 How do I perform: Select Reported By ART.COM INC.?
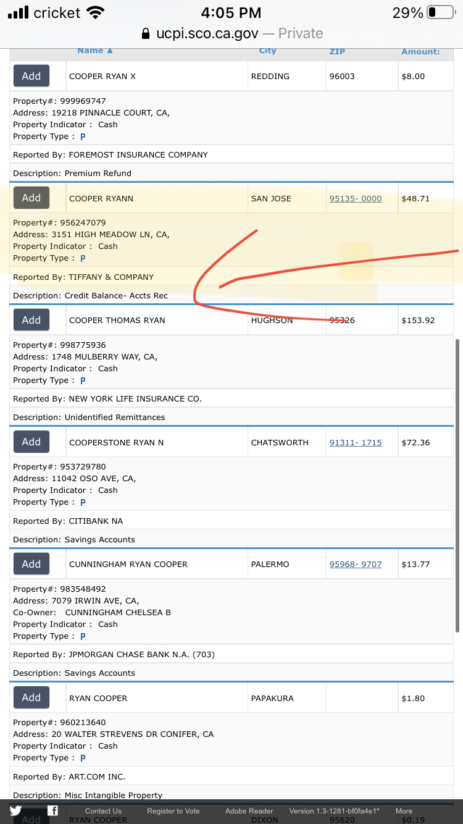click(x=69, y=776)
